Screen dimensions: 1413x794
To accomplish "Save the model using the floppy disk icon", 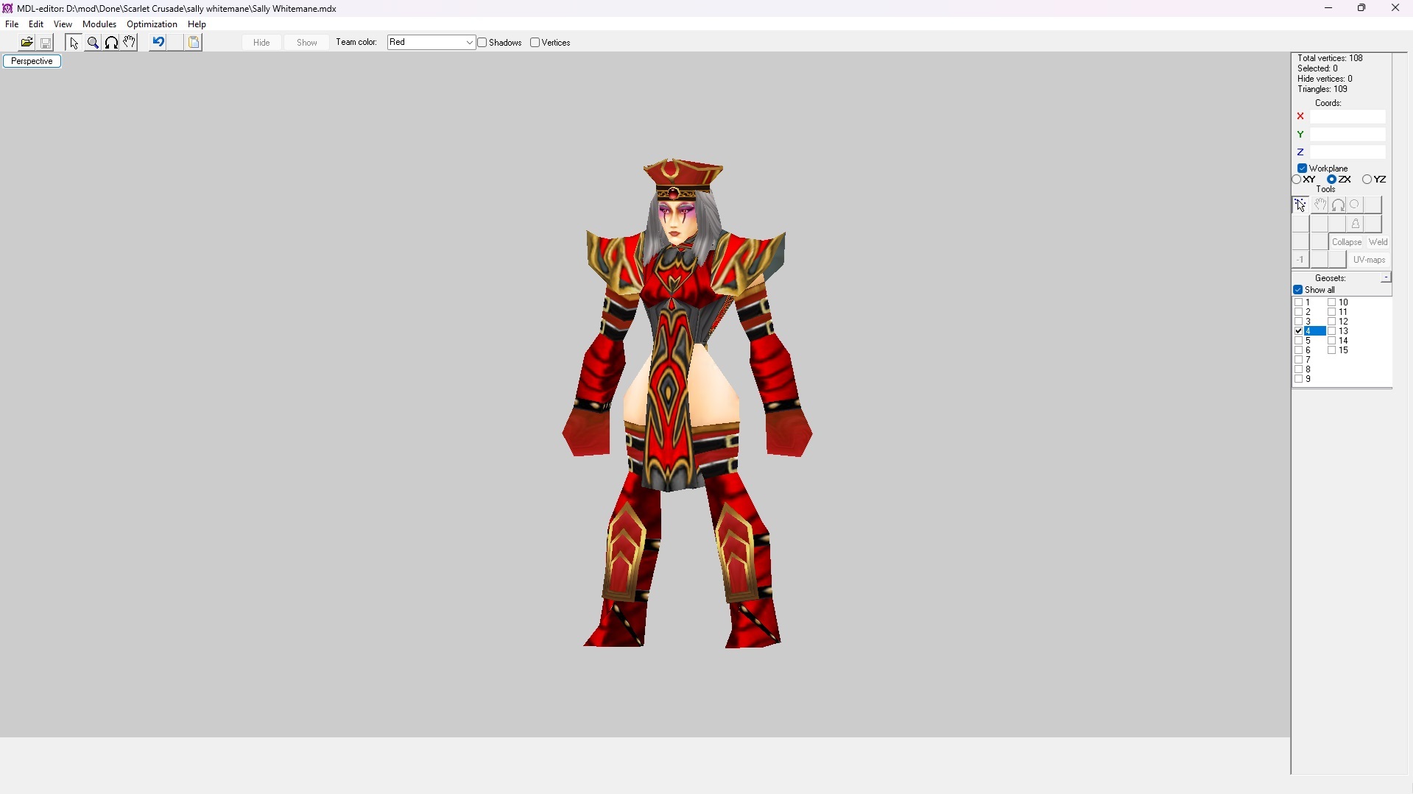I will (46, 43).
